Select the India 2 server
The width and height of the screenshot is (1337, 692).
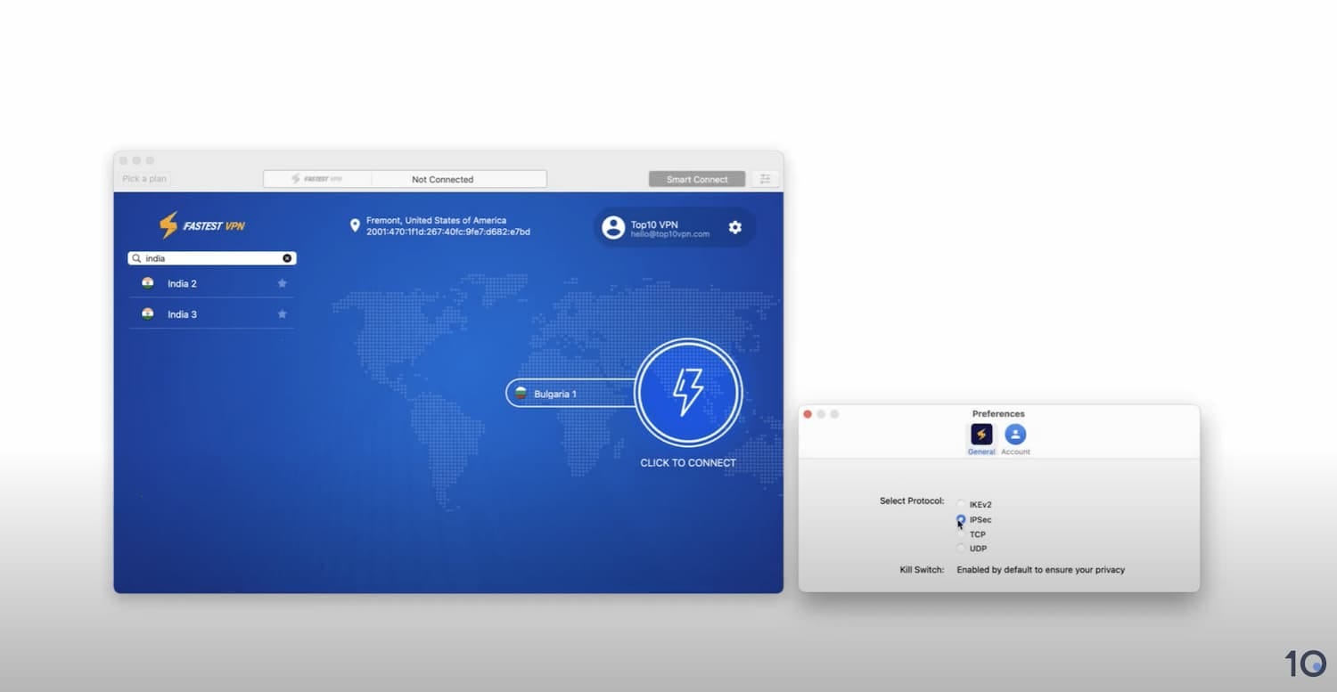point(211,283)
